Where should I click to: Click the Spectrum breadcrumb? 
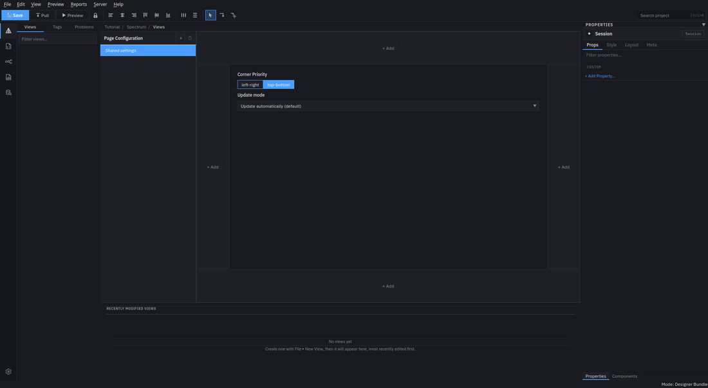[x=136, y=27]
